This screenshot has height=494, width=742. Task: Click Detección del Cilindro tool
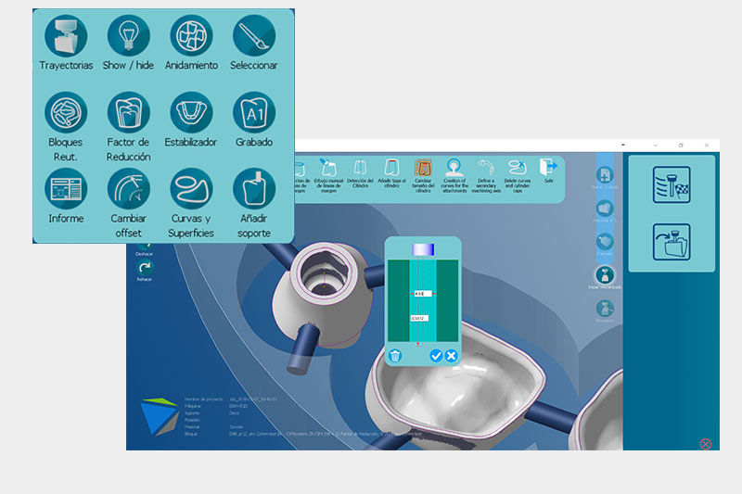pos(360,173)
